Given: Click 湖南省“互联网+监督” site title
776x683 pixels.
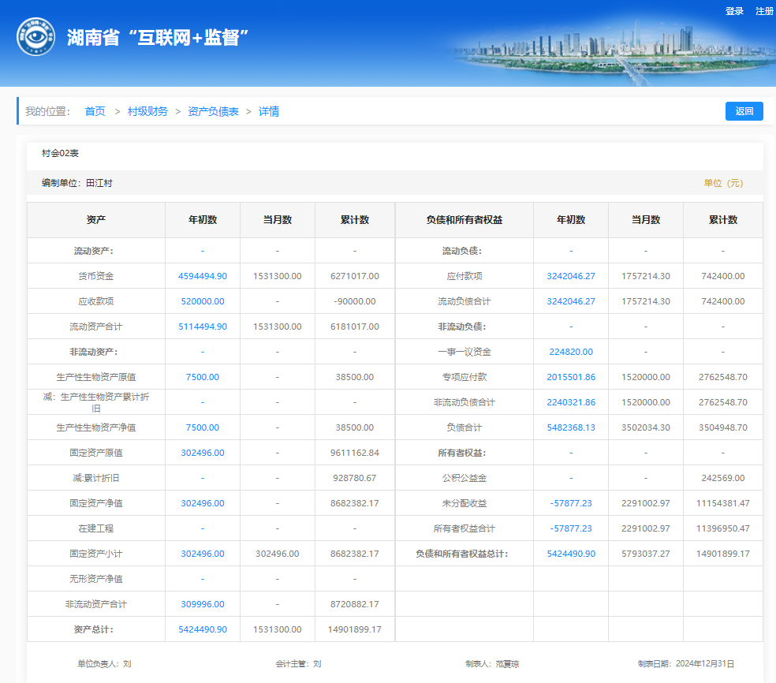Looking at the screenshot, I should (158, 38).
